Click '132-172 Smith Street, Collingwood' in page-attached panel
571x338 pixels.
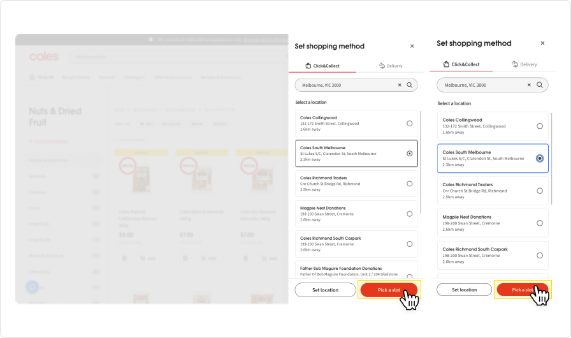tap(329, 124)
